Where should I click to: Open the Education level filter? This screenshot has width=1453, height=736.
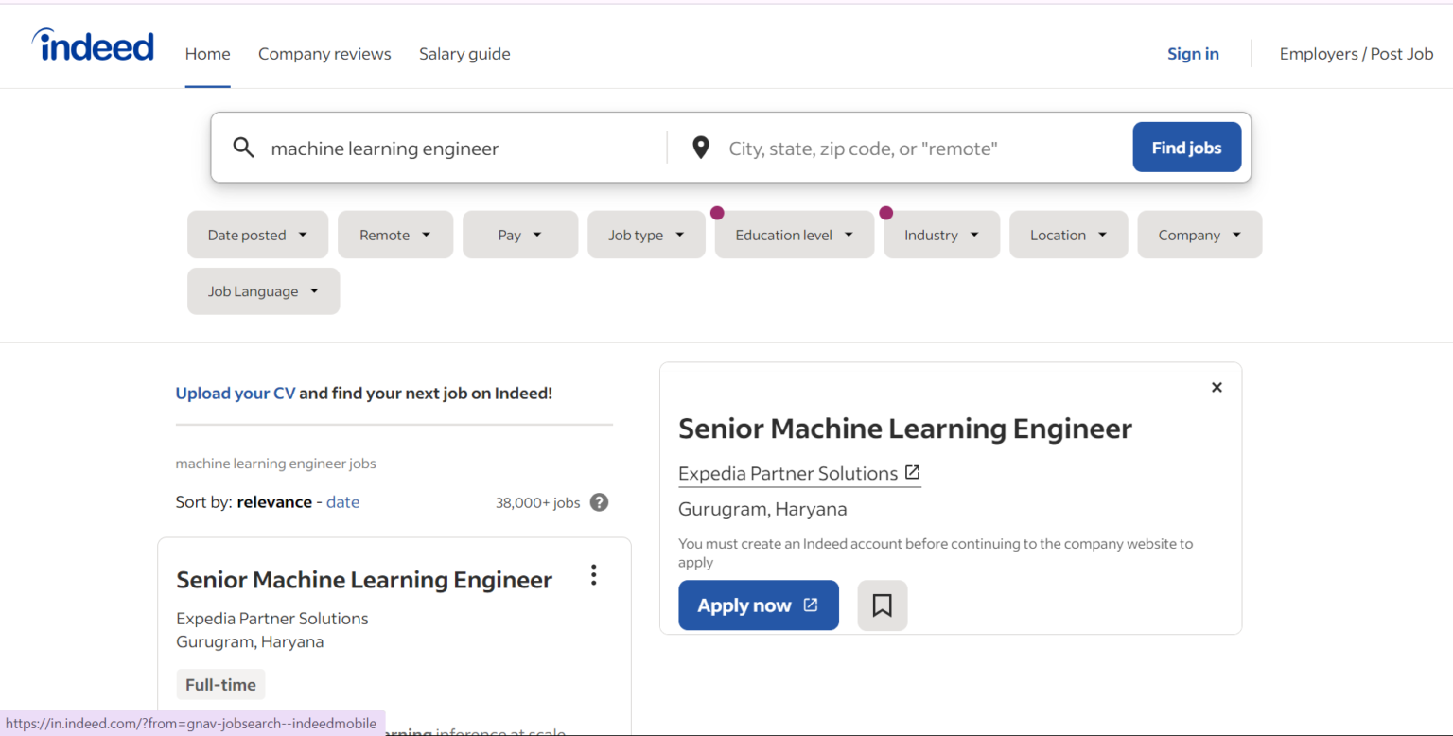[x=794, y=234]
